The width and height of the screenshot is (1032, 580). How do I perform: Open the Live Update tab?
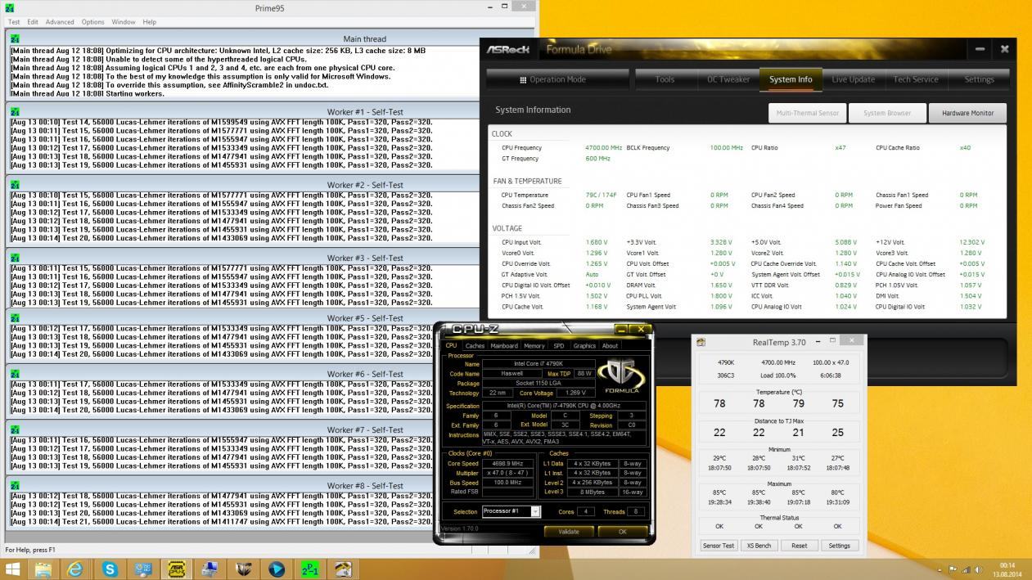click(x=854, y=79)
